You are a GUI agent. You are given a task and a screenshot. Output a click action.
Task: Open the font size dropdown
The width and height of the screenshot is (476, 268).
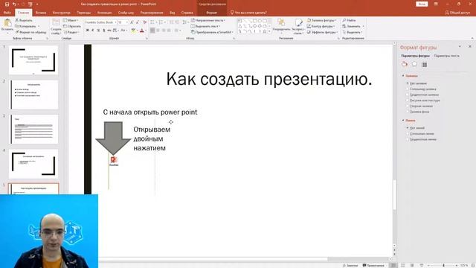click(127, 22)
